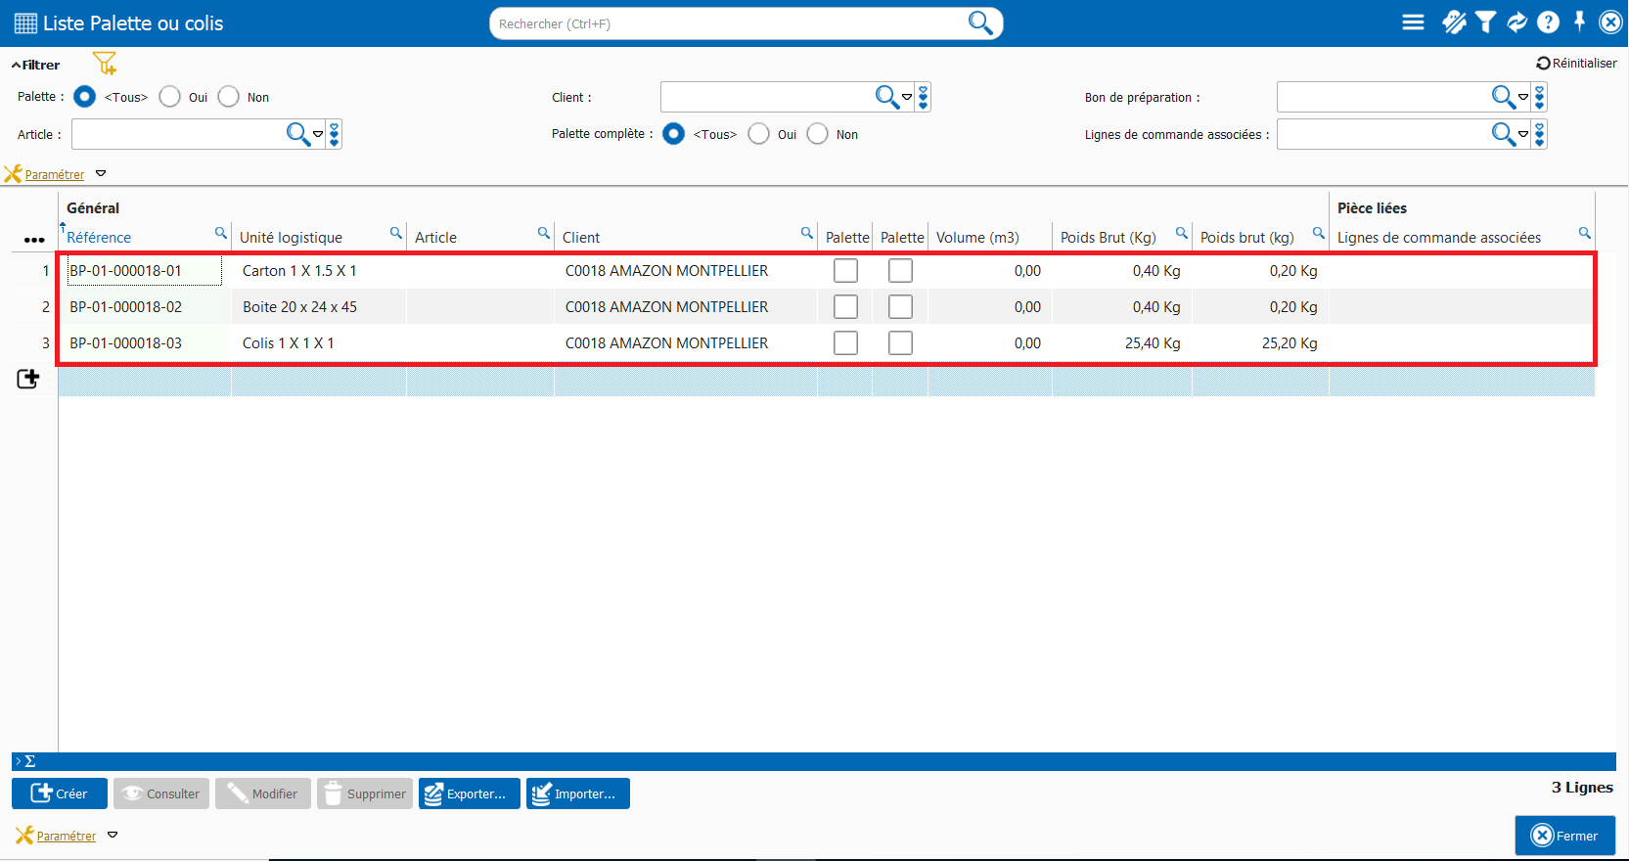Click the Créer button
This screenshot has width=1629, height=861.
click(60, 793)
